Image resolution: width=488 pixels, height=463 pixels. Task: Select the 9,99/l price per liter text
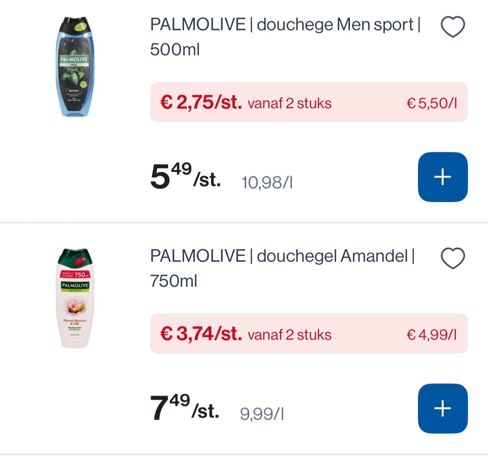click(x=262, y=414)
